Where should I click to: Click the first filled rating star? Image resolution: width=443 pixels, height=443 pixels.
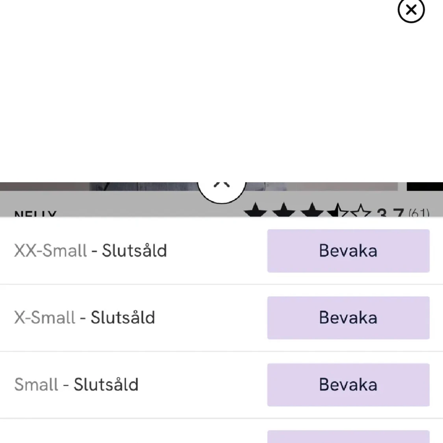pyautogui.click(x=255, y=211)
